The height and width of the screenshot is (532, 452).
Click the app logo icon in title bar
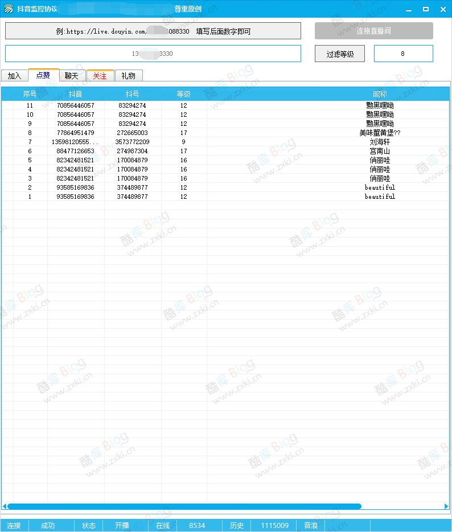click(x=9, y=9)
